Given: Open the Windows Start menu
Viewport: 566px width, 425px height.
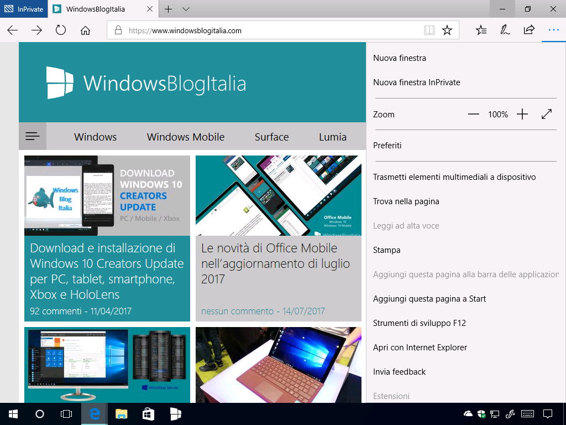Looking at the screenshot, I should point(13,414).
